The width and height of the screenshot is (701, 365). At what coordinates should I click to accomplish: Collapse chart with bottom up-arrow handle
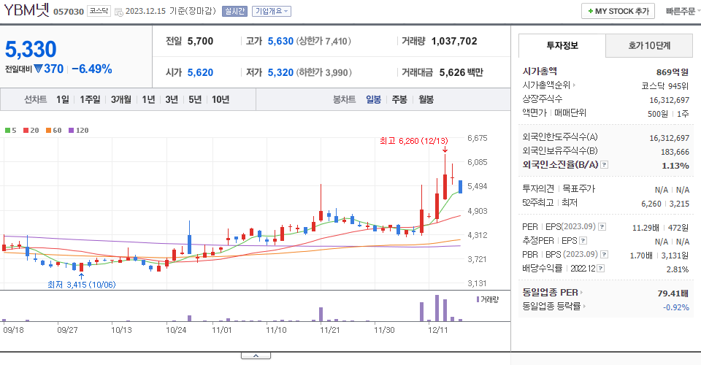coord(256,356)
